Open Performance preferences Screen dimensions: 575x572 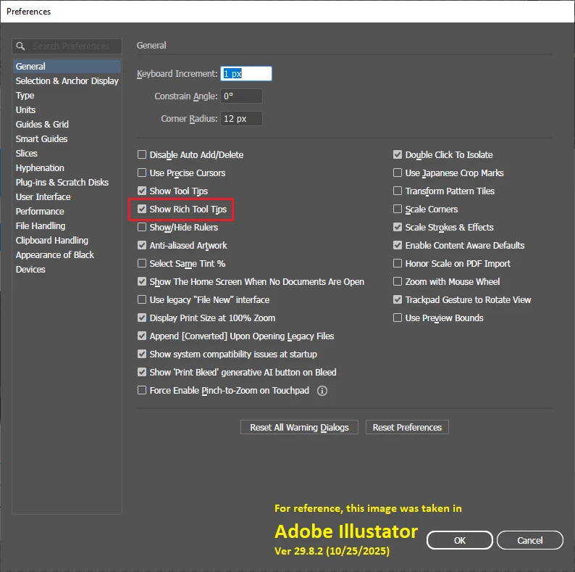coord(67,212)
